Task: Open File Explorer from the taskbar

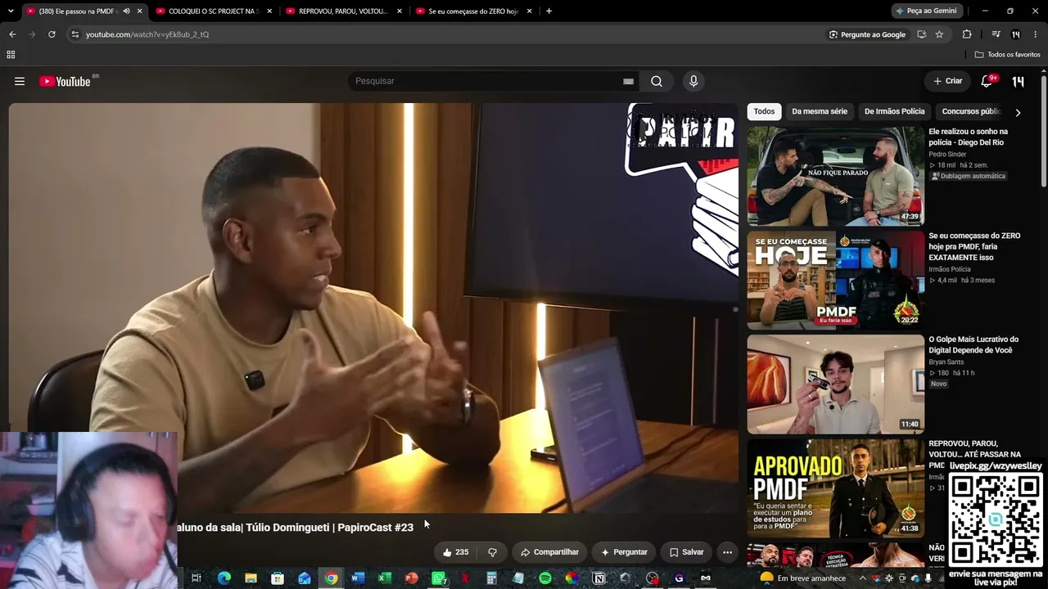Action: (251, 578)
